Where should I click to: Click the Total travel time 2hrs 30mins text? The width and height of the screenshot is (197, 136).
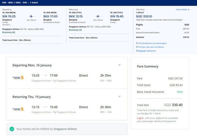[x=83, y=38]
